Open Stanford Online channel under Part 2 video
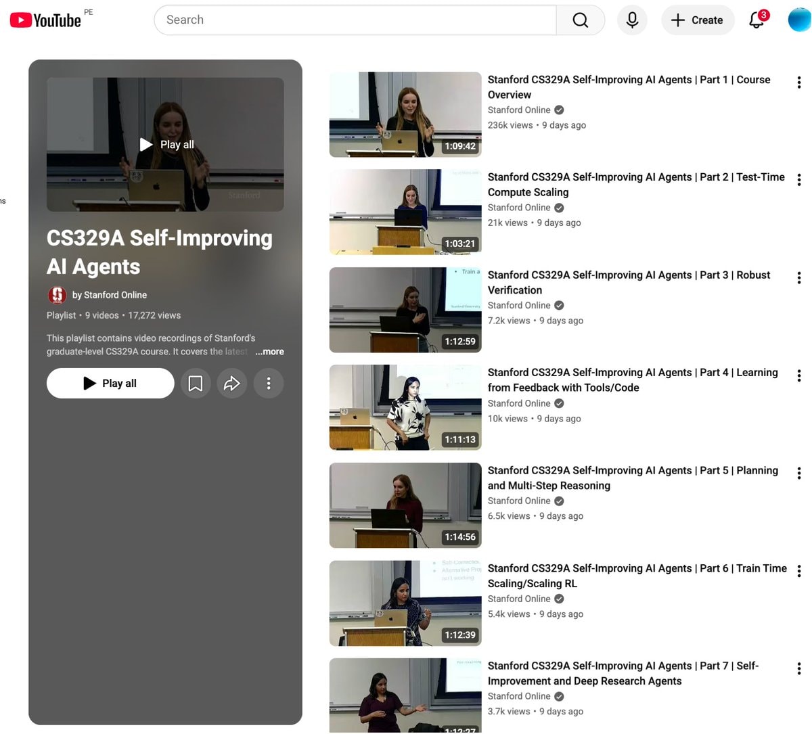The width and height of the screenshot is (812, 734). coord(519,208)
